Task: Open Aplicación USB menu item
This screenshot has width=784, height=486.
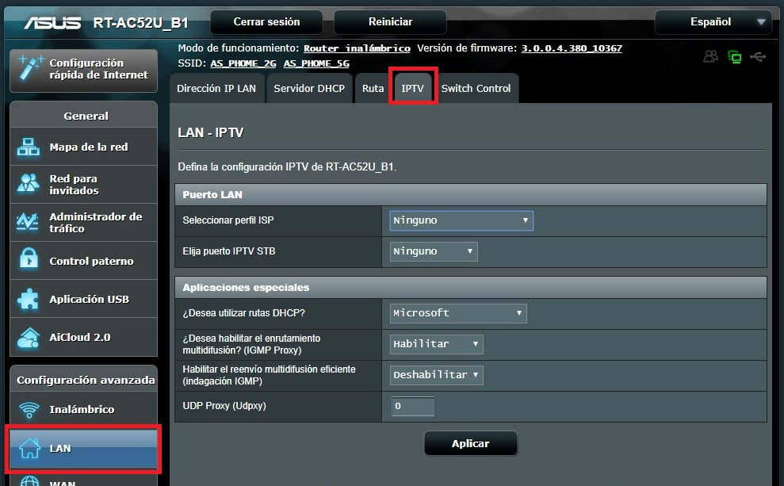Action: point(83,299)
